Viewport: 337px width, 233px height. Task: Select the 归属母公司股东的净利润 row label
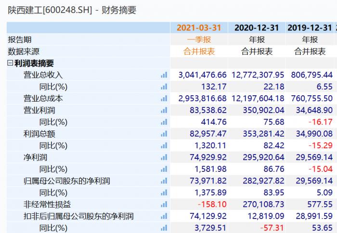(66, 181)
